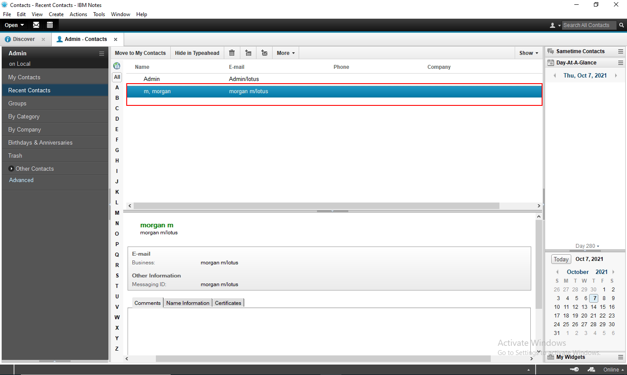Image resolution: width=627 pixels, height=375 pixels.
Task: Click Move to My Contacts button
Action: [x=140, y=53]
